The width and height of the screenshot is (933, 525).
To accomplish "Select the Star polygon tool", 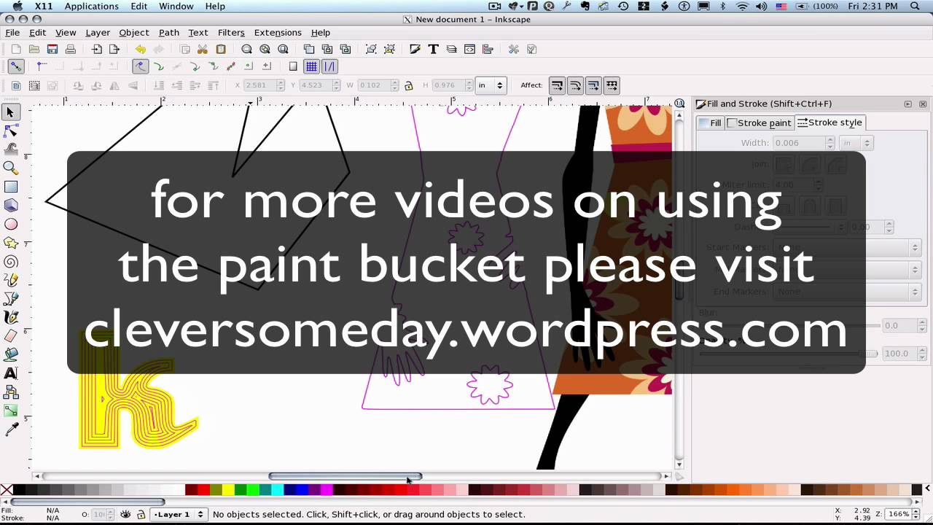I will coord(10,243).
